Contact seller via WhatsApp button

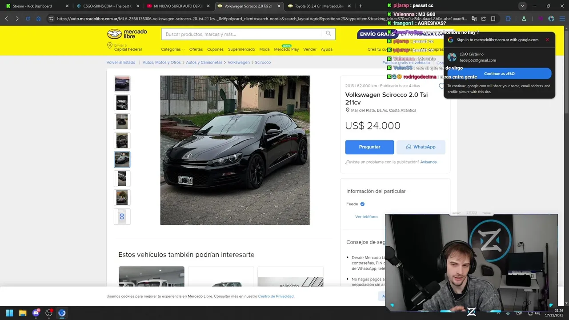pos(421,147)
